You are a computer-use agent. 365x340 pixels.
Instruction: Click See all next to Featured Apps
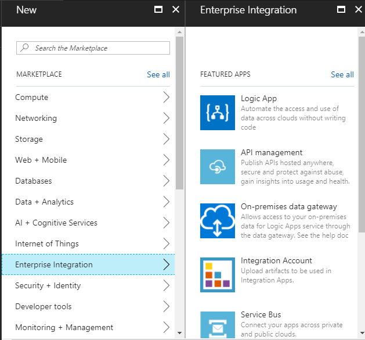[x=342, y=74]
